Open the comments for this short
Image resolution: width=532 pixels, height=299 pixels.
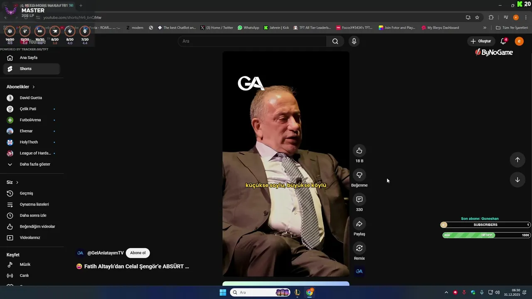(360, 199)
